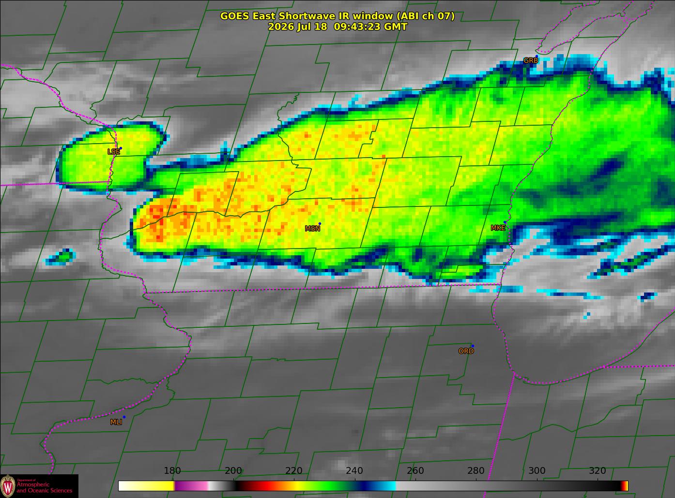Click the University of Wisconsin crest logo
The image size is (675, 498).
coord(8,485)
